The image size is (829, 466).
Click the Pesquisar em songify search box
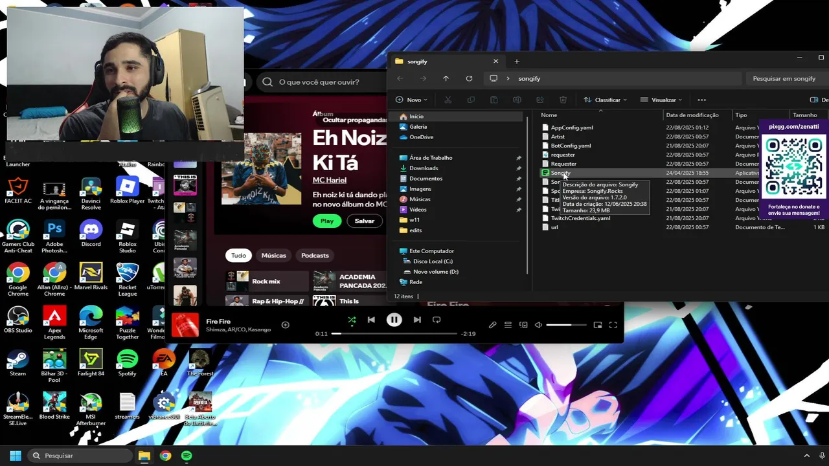(787, 78)
